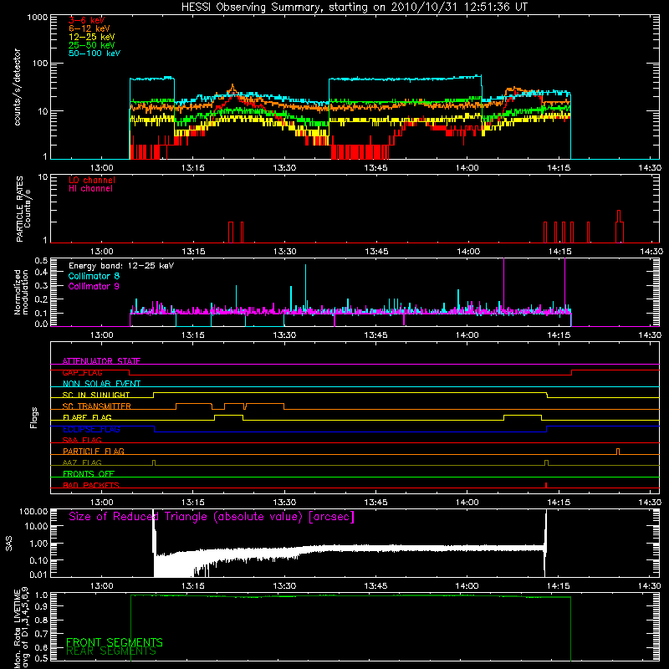Click 'Size of Reduced Triangle' SAS caption

pyautogui.click(x=212, y=517)
